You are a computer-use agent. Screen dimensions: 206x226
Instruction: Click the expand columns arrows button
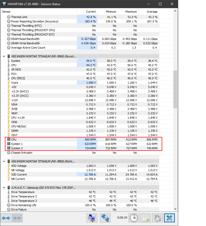(x=6, y=218)
